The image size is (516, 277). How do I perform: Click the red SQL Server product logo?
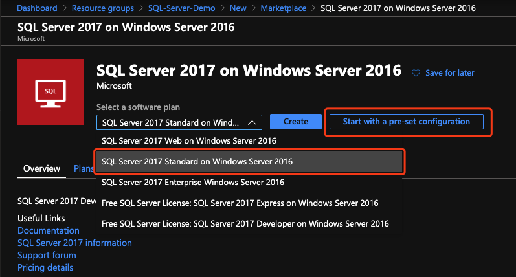click(x=50, y=92)
